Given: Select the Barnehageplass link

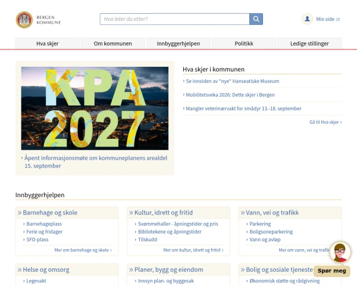Looking at the screenshot, I should coord(44,224).
